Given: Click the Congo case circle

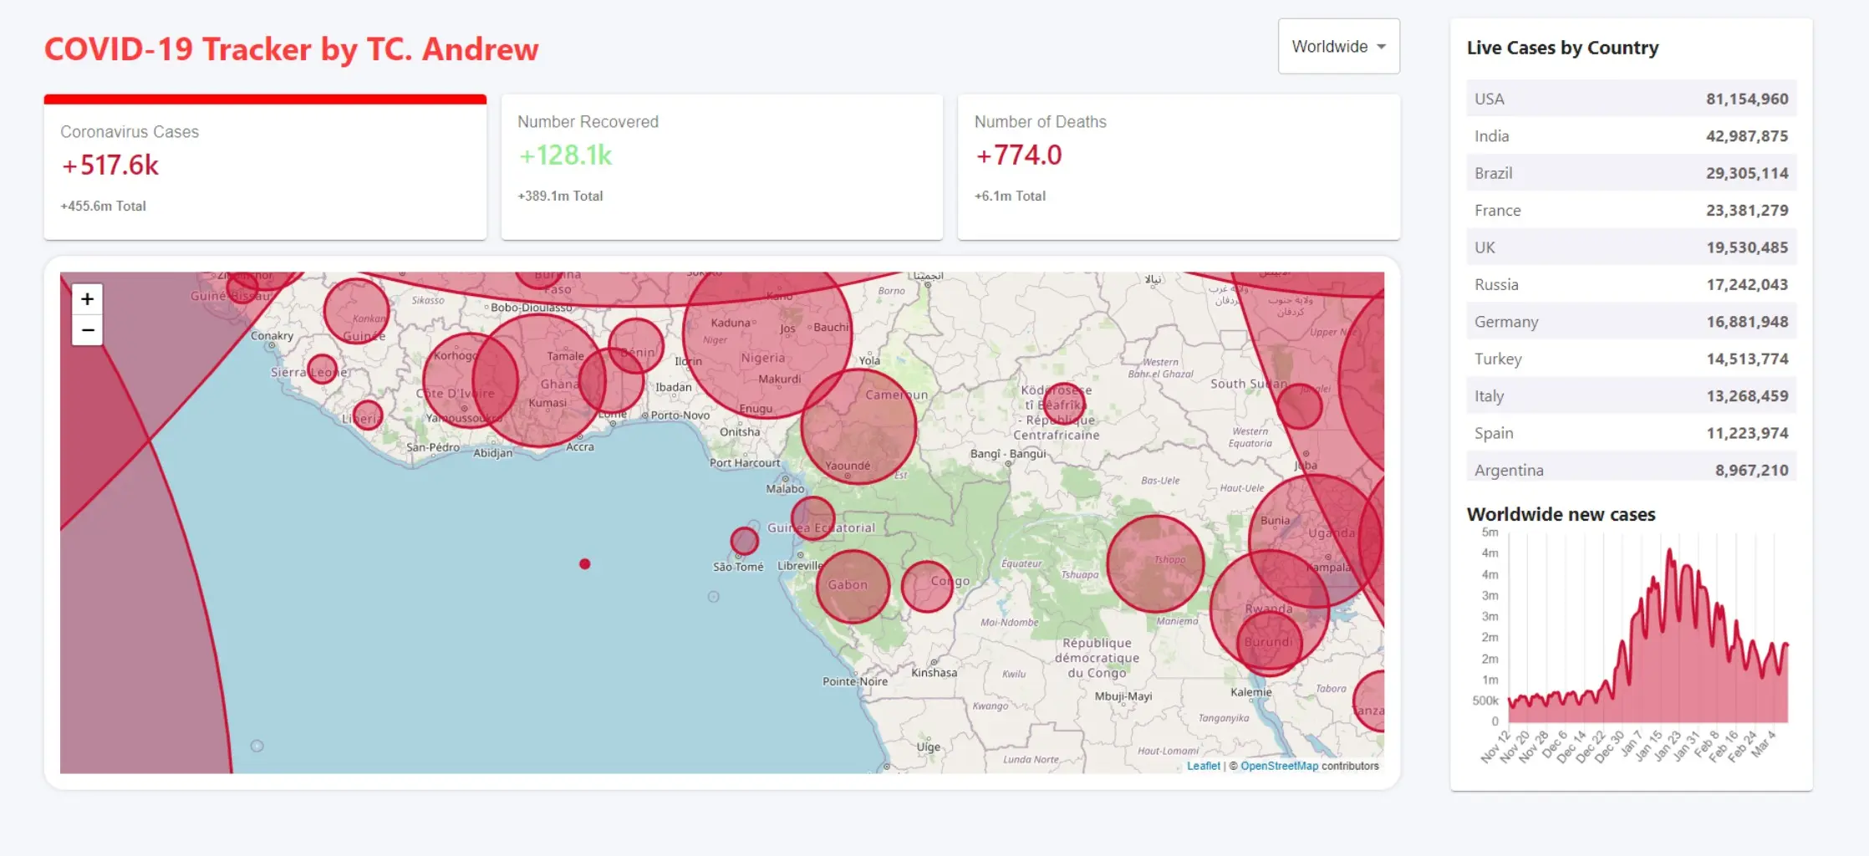Looking at the screenshot, I should coord(927,586).
